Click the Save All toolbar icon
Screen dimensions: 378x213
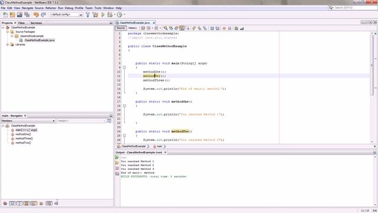coord(27,15)
